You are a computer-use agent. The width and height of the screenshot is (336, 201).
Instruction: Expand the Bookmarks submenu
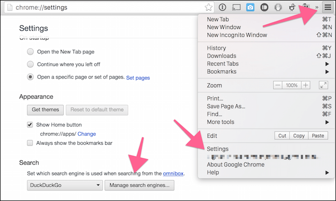pos(266,71)
